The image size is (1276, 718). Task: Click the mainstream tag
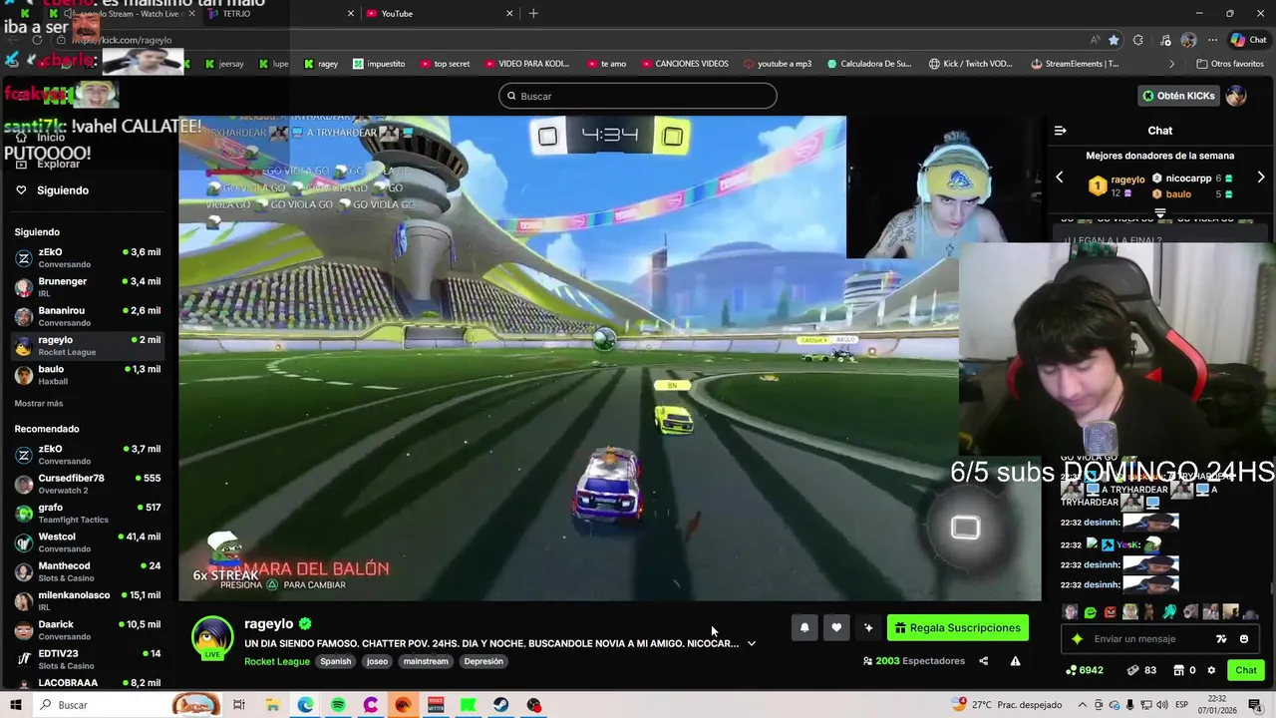(426, 661)
